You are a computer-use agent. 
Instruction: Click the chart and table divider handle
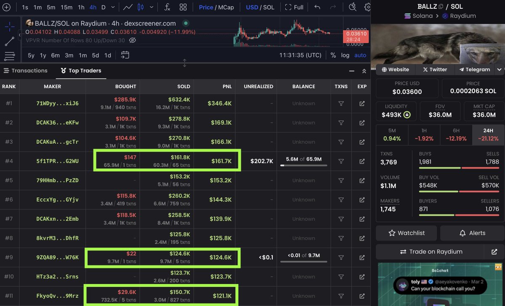click(x=184, y=63)
